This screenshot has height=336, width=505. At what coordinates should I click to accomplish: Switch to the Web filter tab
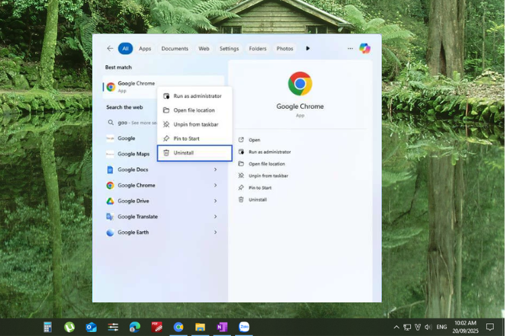203,48
